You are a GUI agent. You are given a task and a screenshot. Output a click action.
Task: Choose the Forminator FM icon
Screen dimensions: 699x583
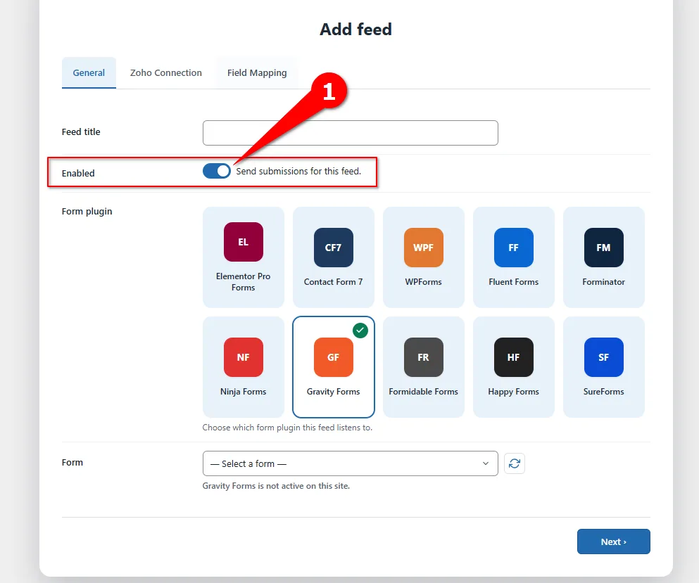603,248
